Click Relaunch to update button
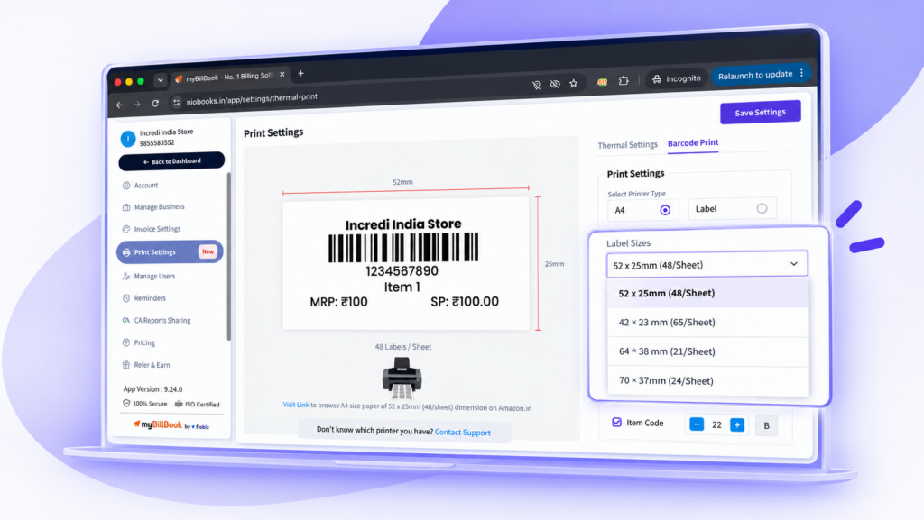 [x=755, y=75]
